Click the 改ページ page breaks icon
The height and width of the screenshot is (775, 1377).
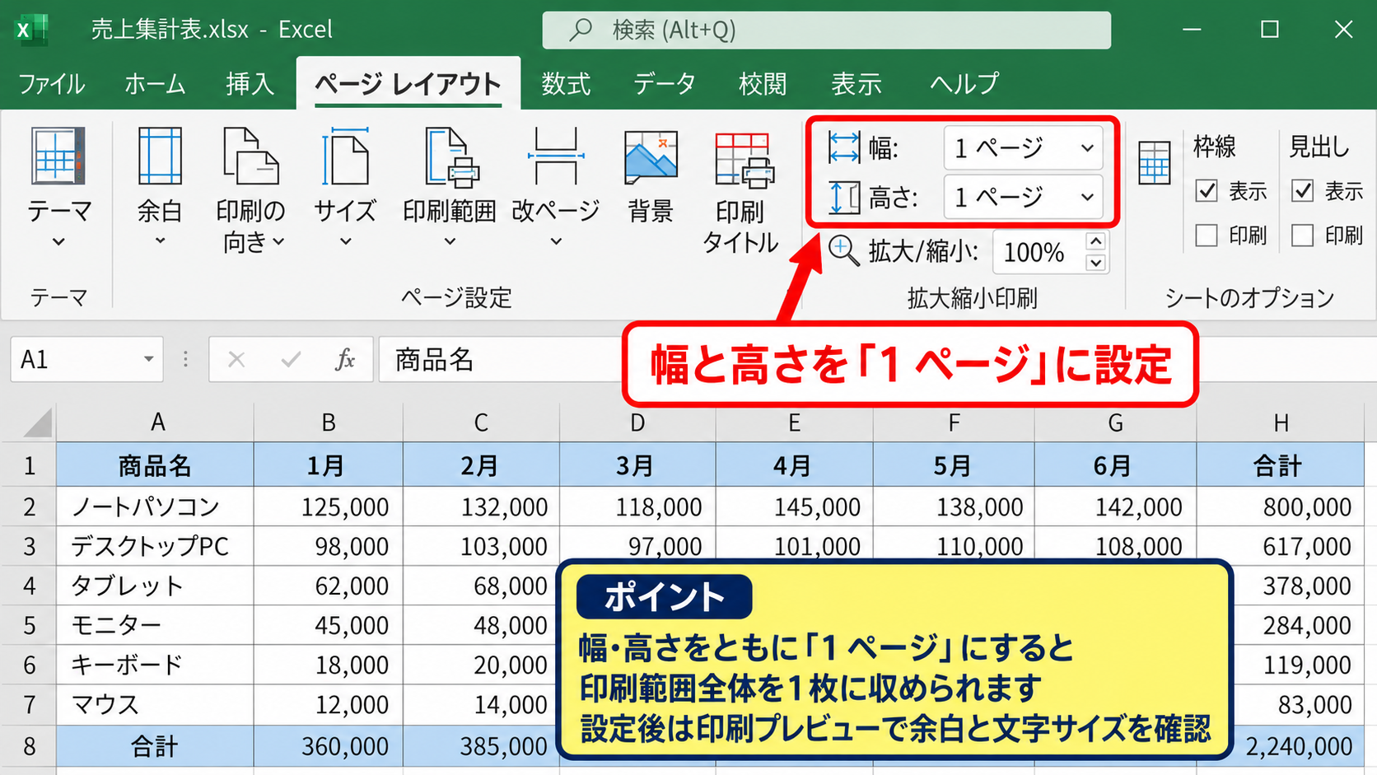556,156
